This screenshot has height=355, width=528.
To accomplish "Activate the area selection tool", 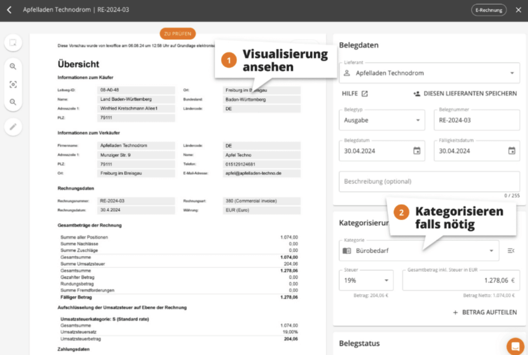I will click(x=13, y=43).
